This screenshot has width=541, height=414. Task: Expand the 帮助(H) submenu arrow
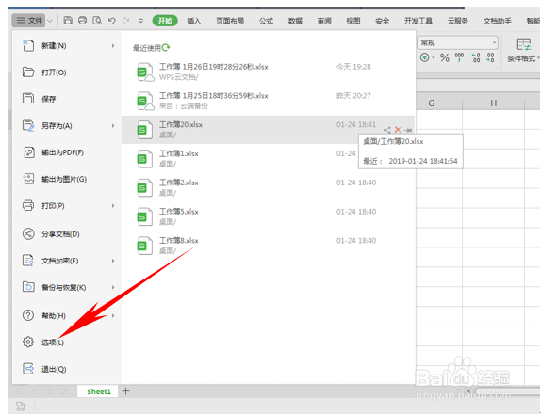tap(113, 315)
